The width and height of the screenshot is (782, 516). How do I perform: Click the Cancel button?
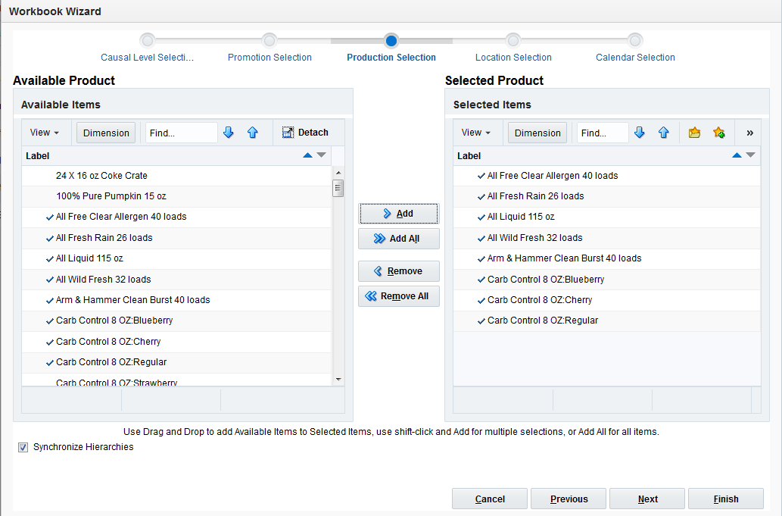point(490,499)
